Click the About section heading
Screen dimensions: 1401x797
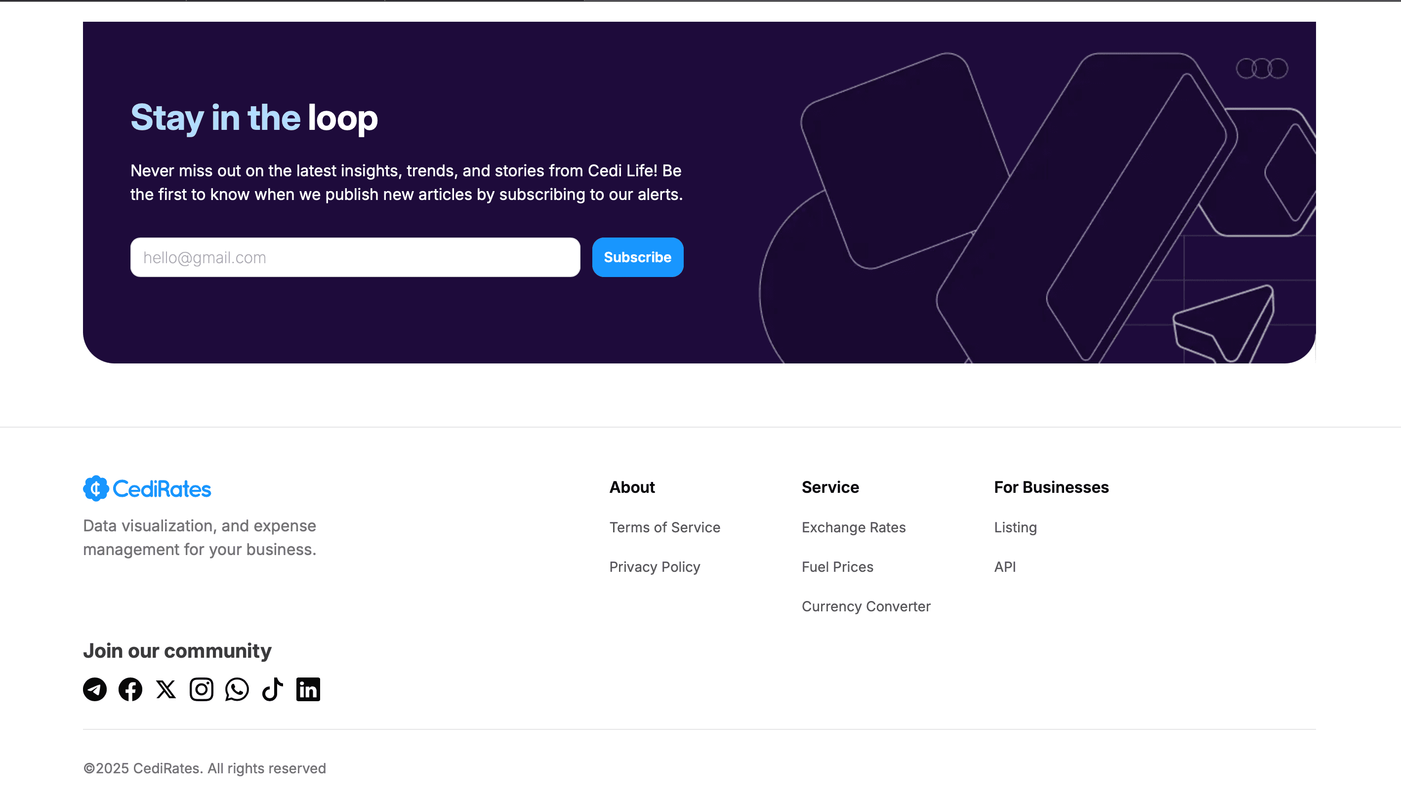point(632,486)
